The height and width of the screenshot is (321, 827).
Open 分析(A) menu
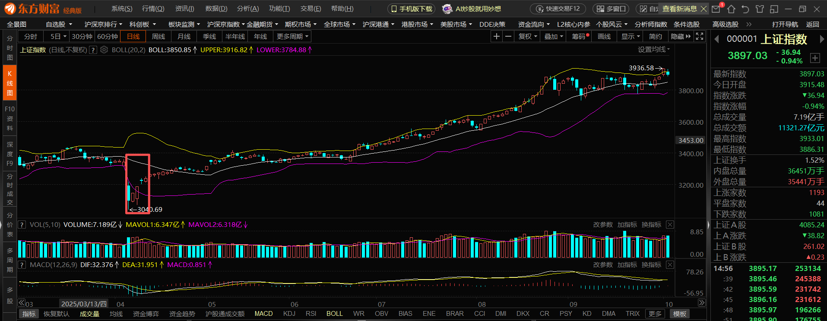[x=248, y=9]
